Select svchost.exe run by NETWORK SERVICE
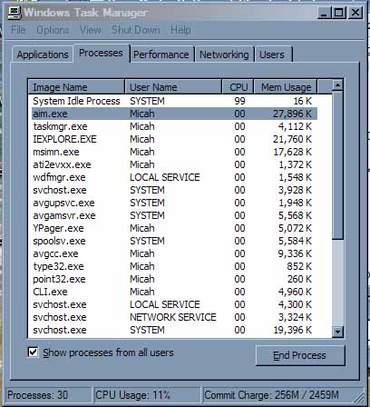This screenshot has height=407, width=370. click(x=173, y=317)
